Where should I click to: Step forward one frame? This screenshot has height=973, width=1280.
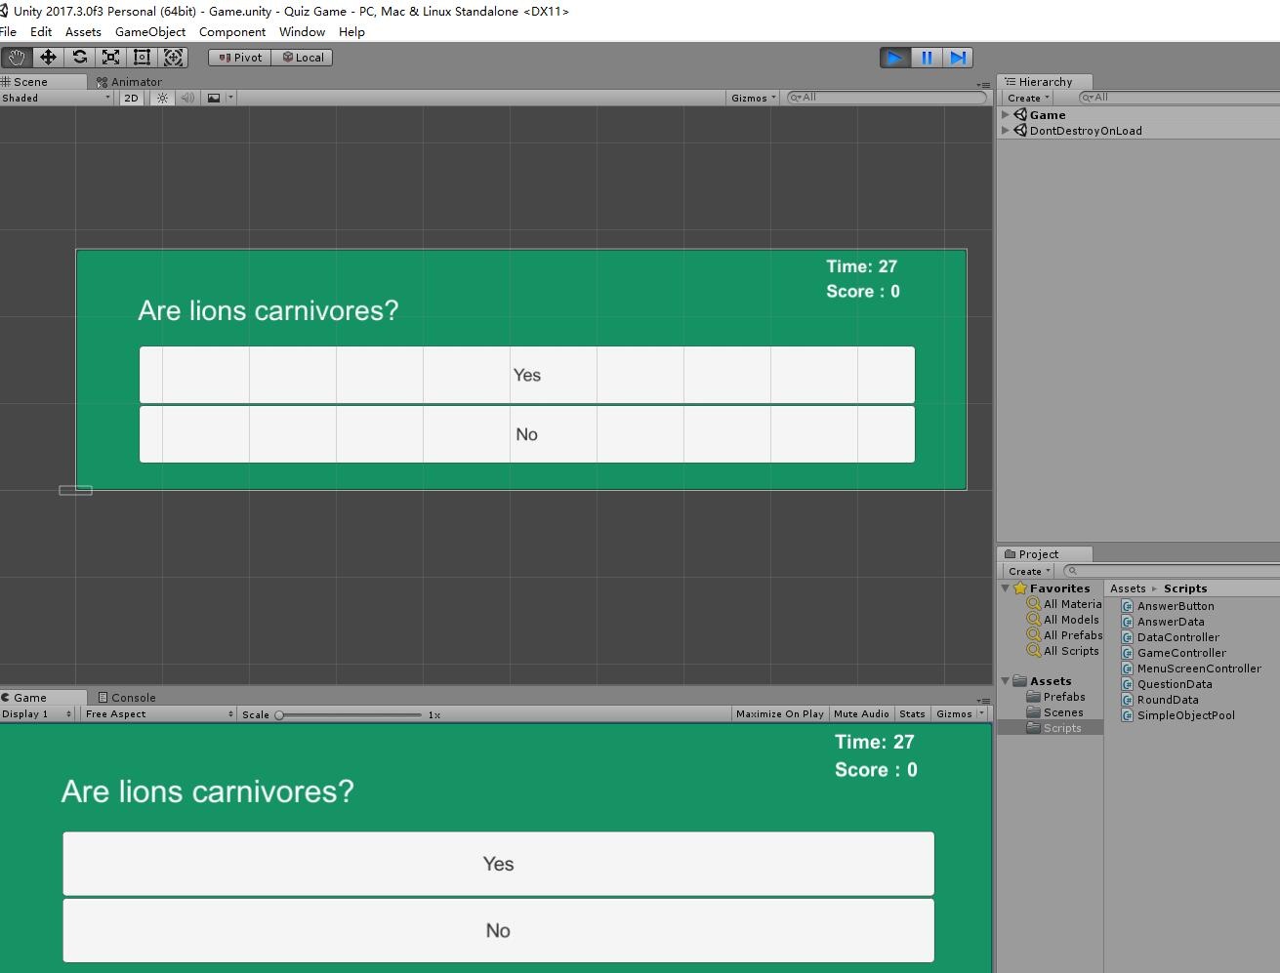958,58
